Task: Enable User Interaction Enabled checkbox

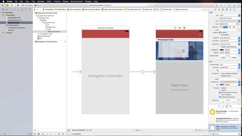Action: tap(220, 74)
